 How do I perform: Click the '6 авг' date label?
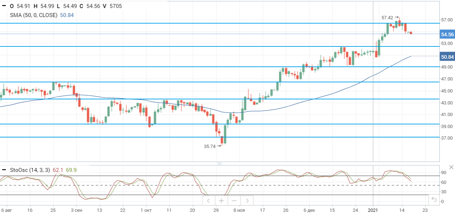[7, 210]
